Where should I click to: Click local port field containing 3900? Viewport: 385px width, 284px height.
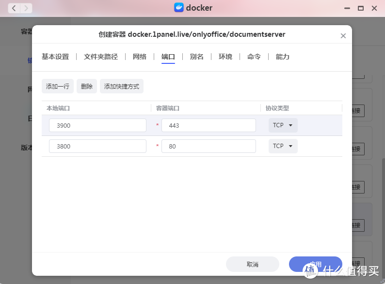pyautogui.click(x=97, y=125)
